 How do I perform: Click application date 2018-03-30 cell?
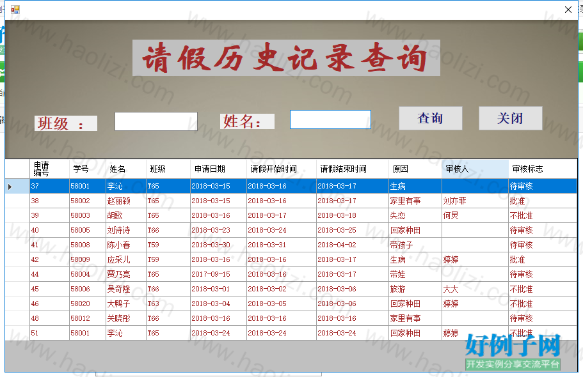[218, 245]
